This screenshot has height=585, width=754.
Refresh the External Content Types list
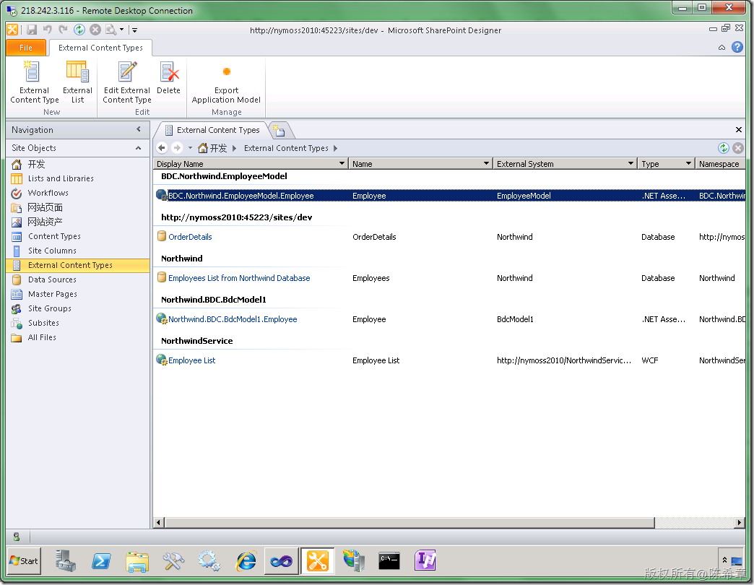[x=723, y=148]
